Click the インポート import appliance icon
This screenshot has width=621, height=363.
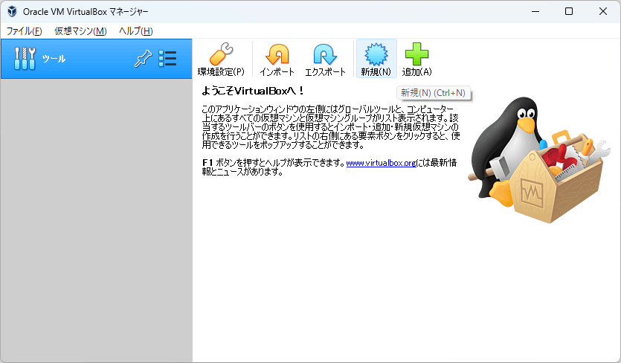coord(277,59)
